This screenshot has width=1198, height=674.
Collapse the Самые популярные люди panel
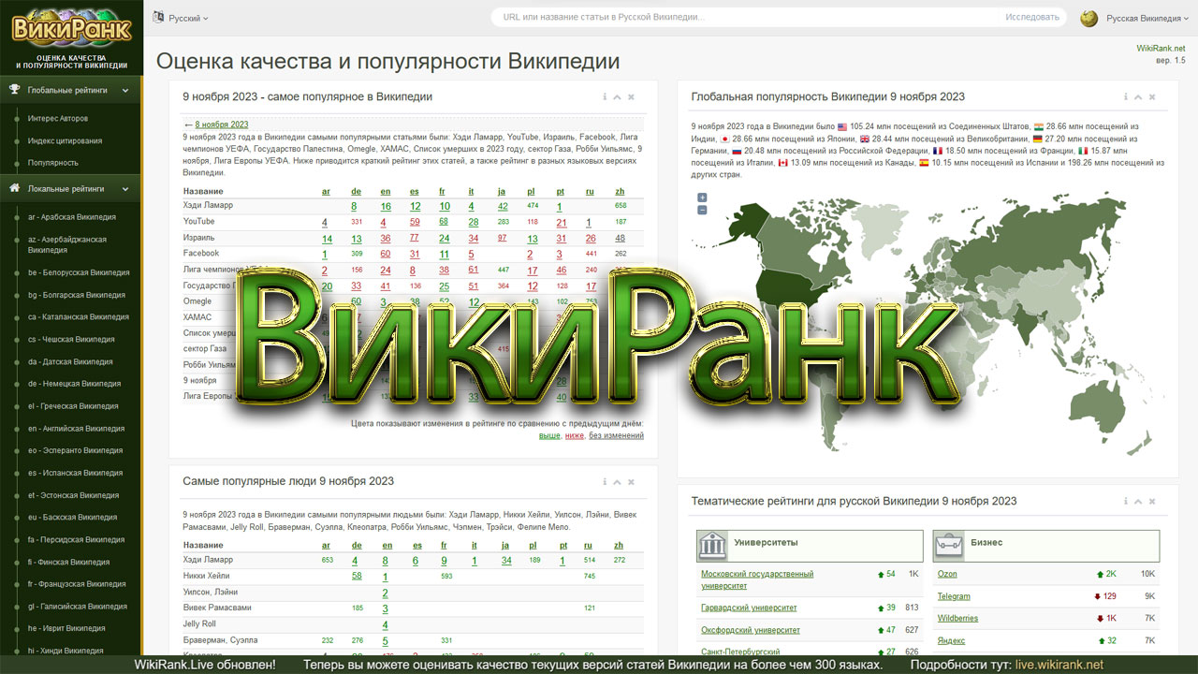click(618, 481)
